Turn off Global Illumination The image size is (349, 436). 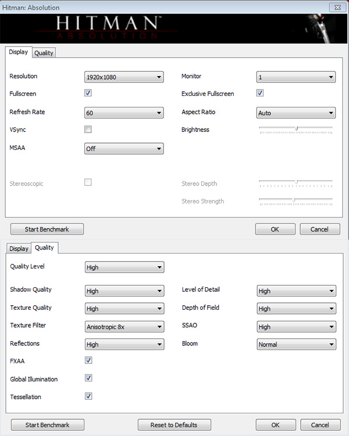coord(88,378)
